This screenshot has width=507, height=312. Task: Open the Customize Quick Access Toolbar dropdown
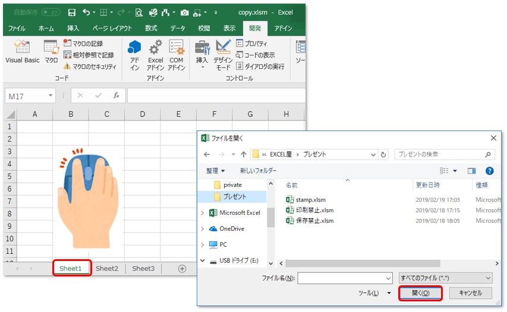216,12
